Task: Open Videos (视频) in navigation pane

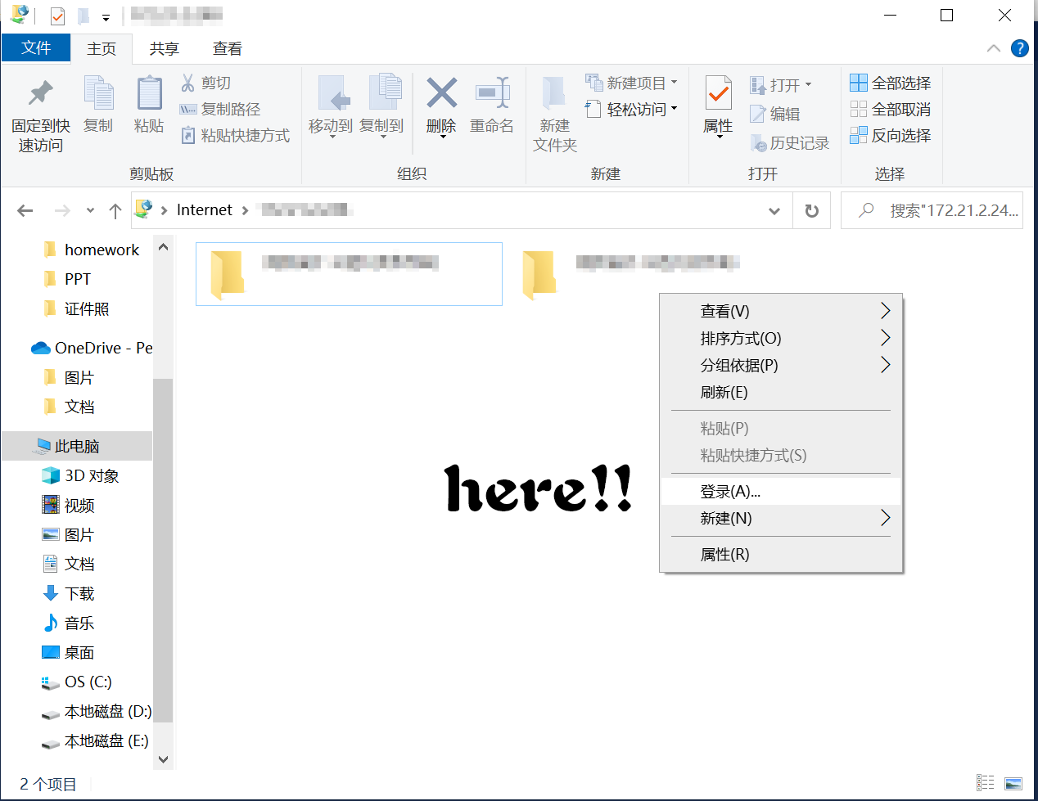Action: (69, 505)
